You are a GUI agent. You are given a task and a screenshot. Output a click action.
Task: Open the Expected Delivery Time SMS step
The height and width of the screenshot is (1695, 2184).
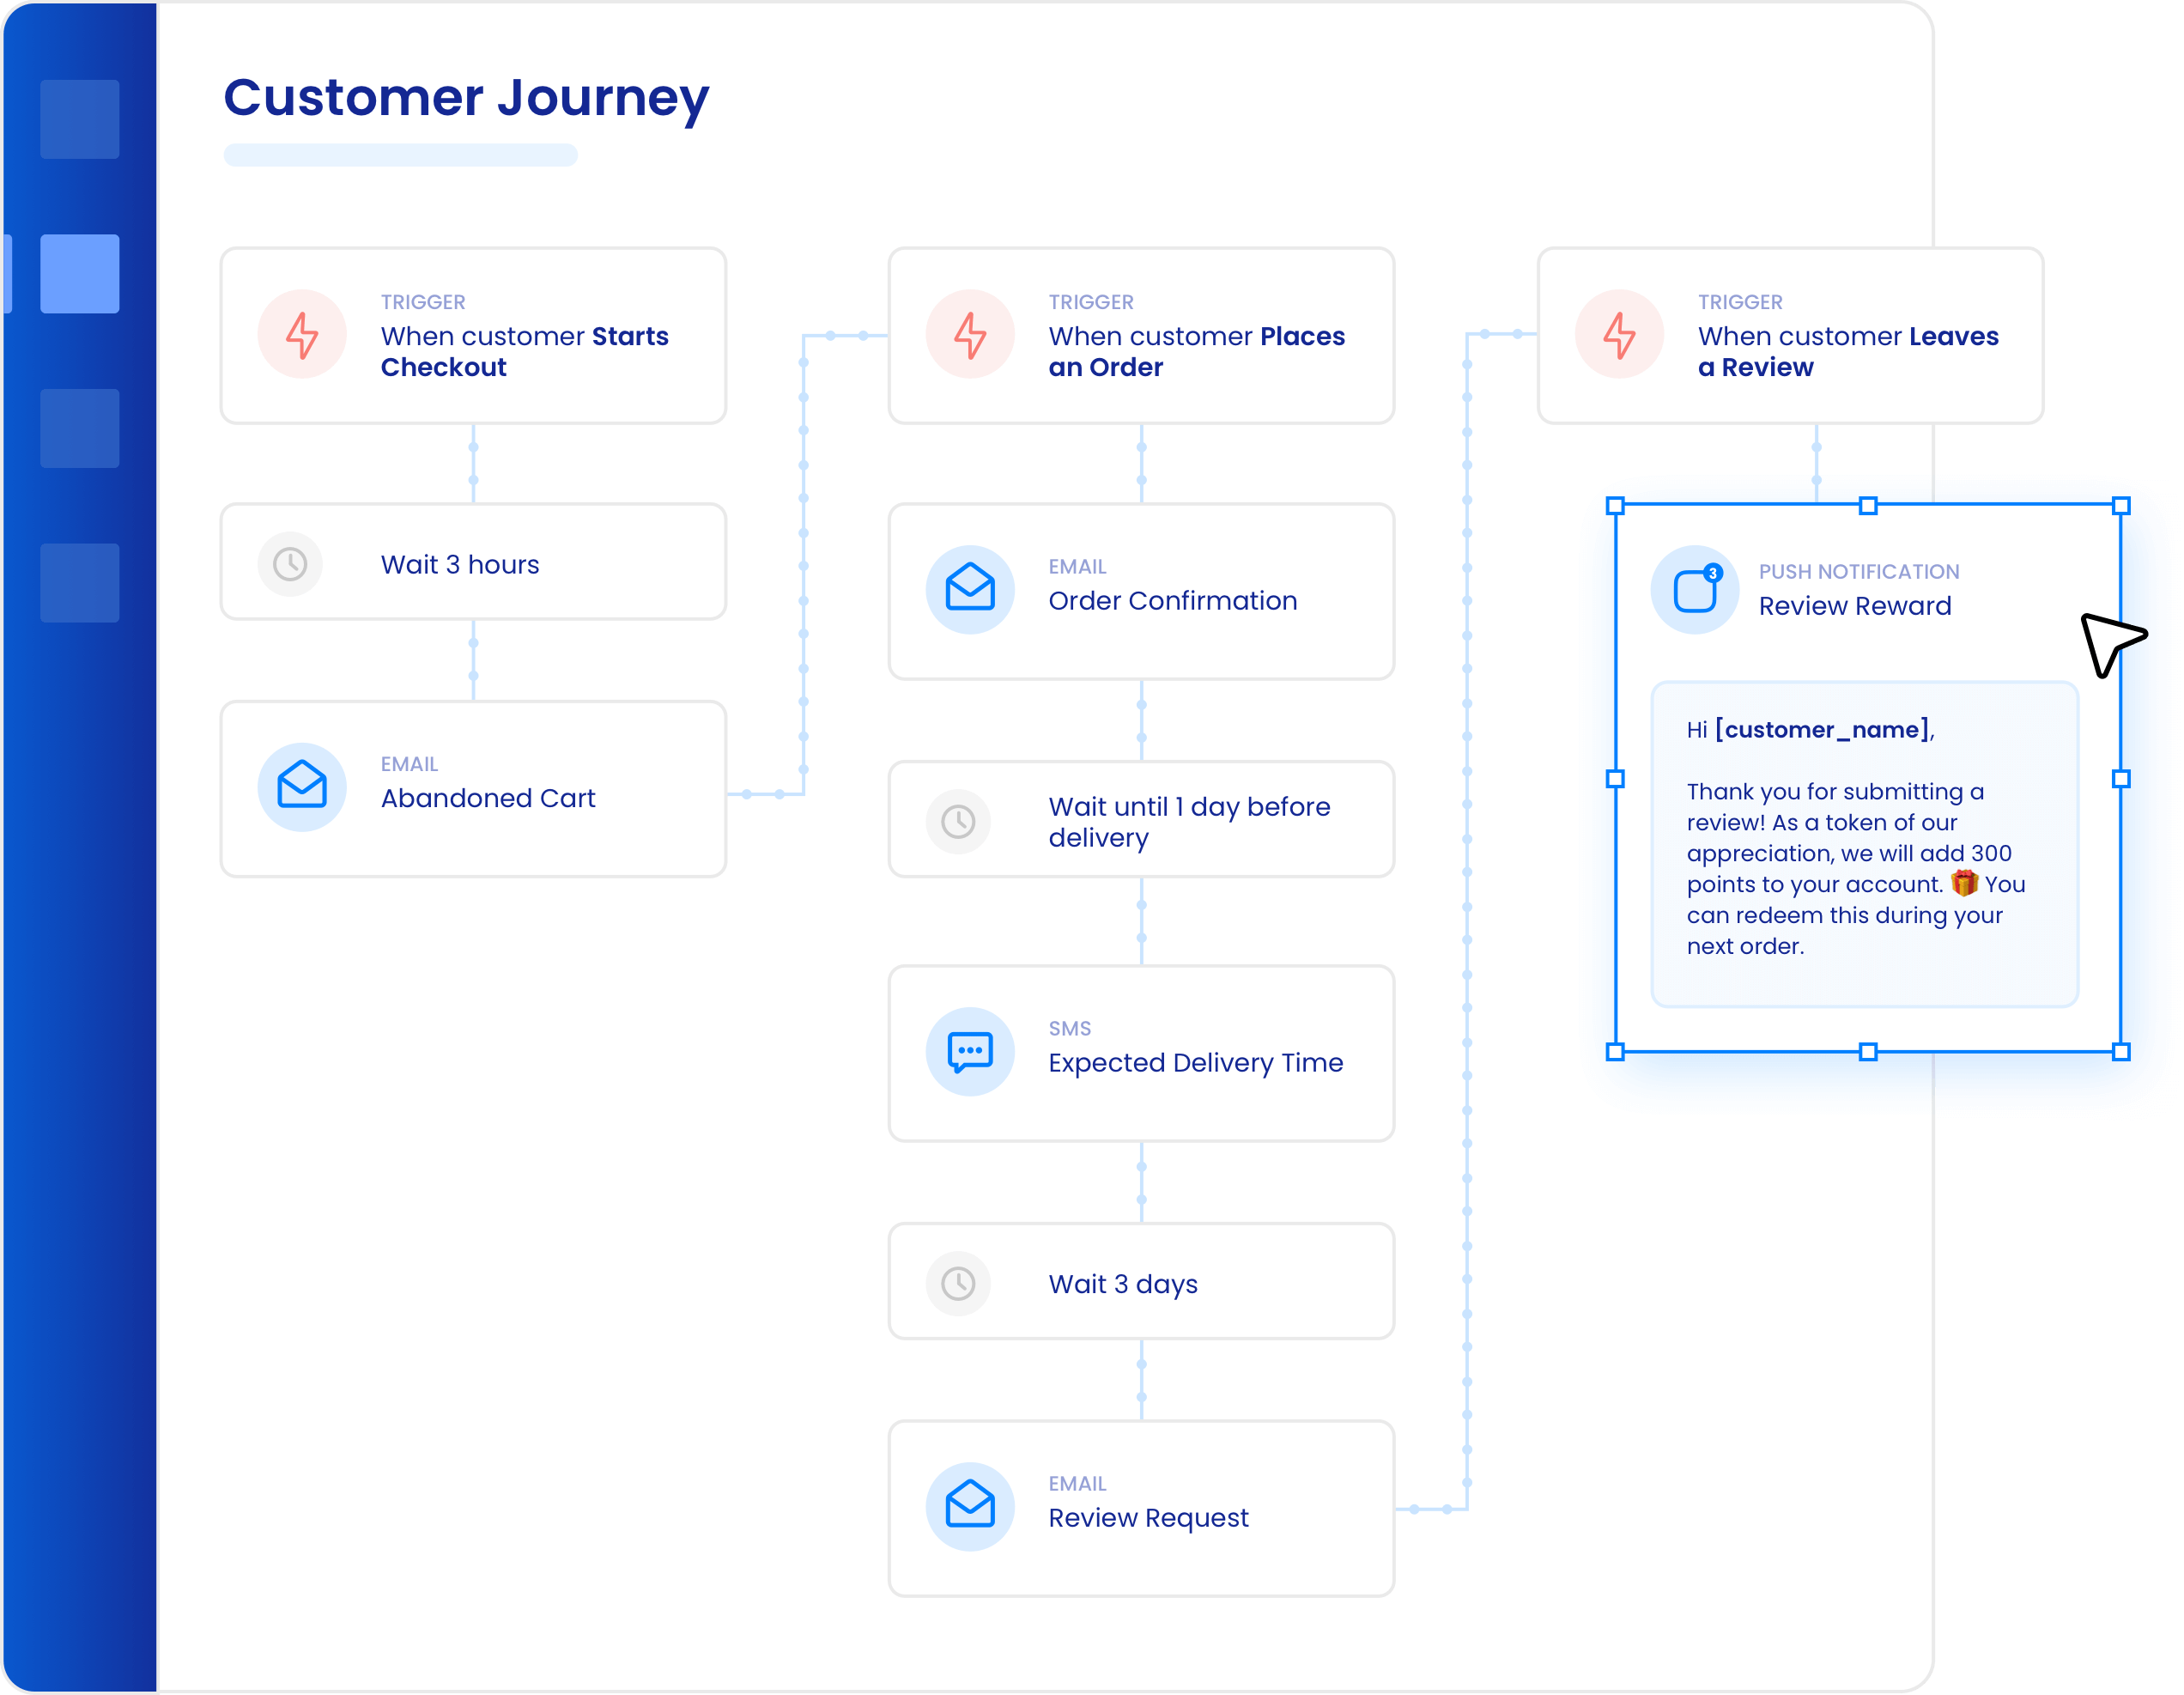click(1141, 1054)
